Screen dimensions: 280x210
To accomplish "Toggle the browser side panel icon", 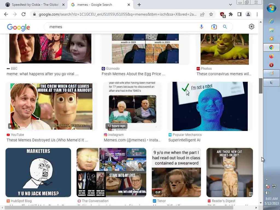I will click(240, 14).
